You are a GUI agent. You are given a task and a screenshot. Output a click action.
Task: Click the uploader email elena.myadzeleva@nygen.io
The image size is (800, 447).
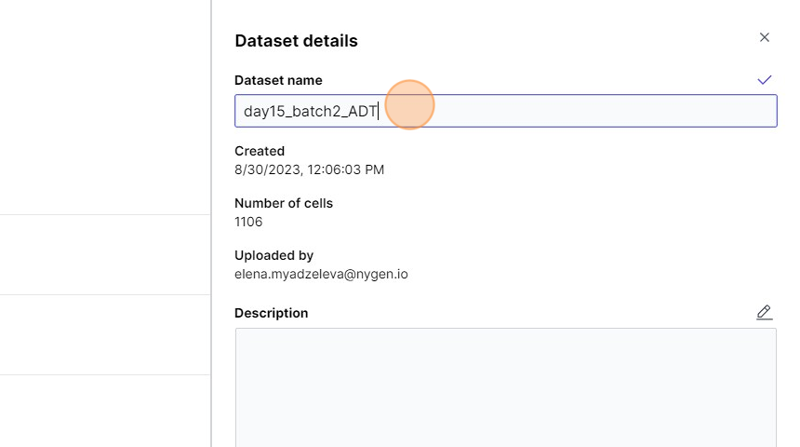pyautogui.click(x=321, y=274)
